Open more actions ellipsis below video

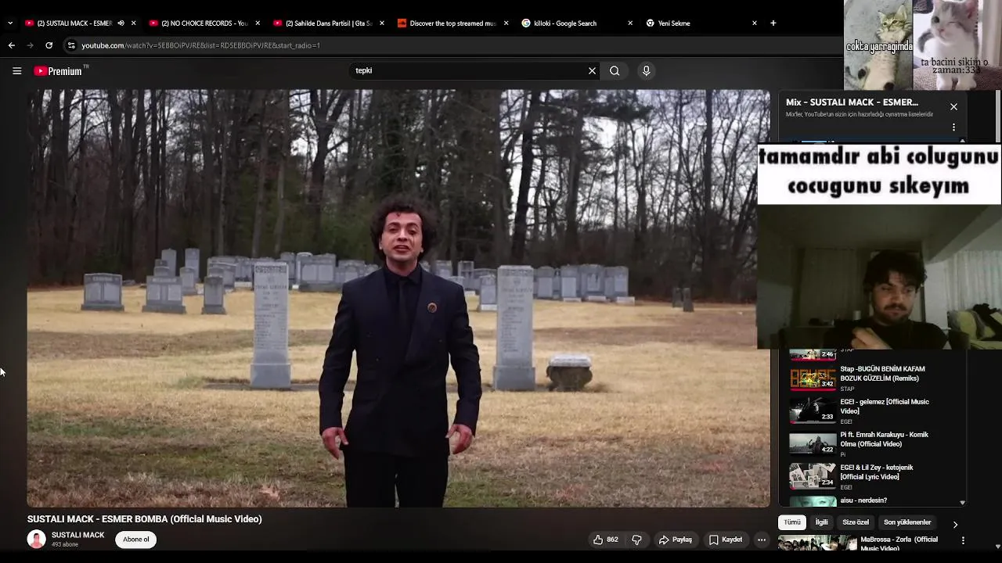click(x=761, y=540)
